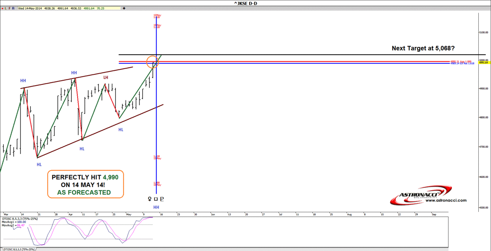Toggle the green L chart button
491x251 pixels.
tap(6, 8)
